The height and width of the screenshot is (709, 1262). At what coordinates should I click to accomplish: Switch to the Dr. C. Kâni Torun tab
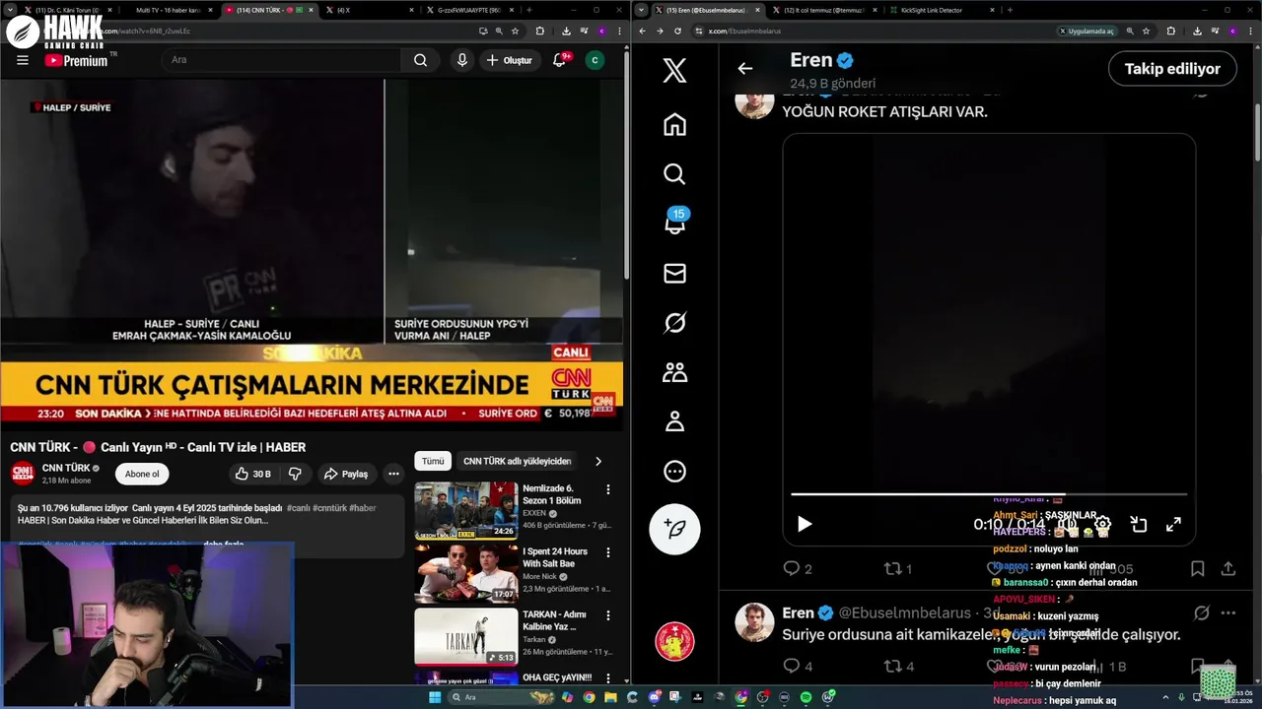[67, 10]
